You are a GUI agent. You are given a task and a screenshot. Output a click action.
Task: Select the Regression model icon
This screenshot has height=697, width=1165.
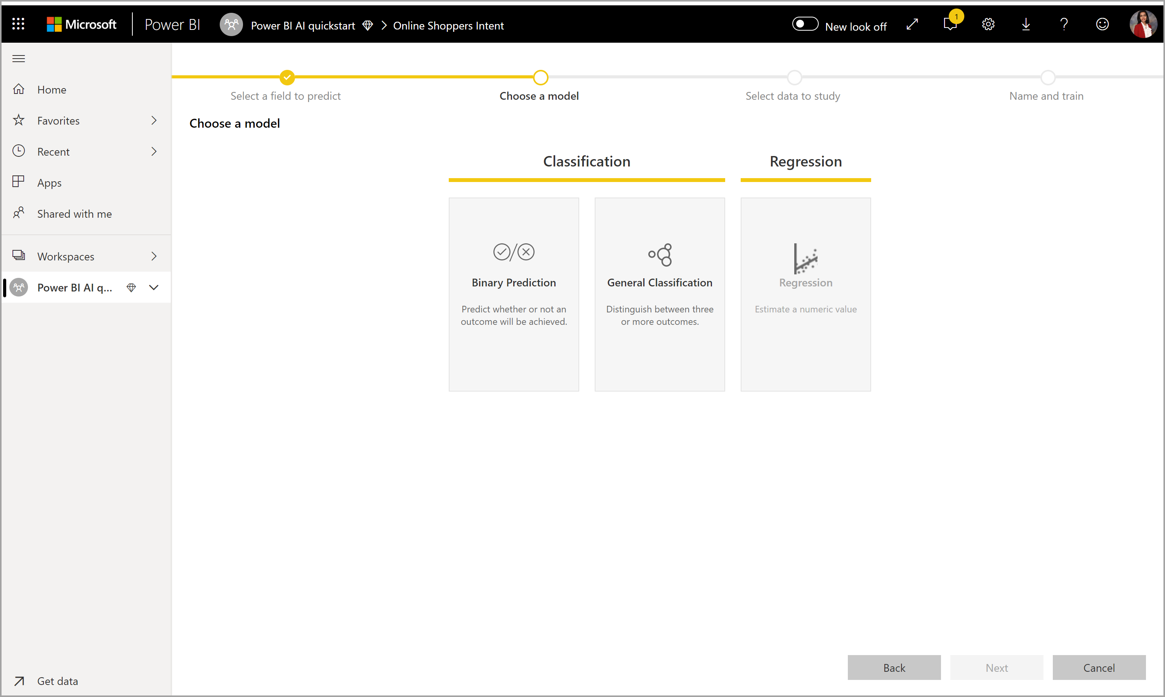[x=804, y=257]
